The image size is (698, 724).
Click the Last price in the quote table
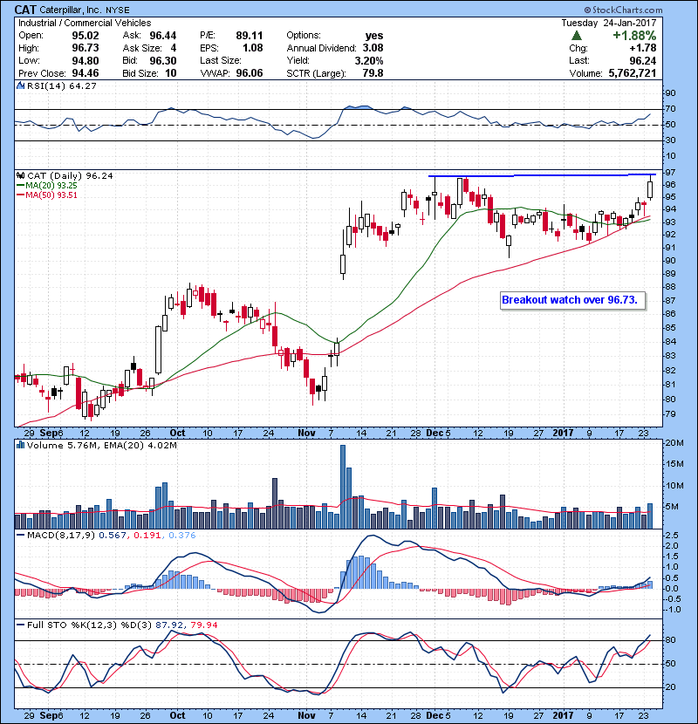click(642, 60)
